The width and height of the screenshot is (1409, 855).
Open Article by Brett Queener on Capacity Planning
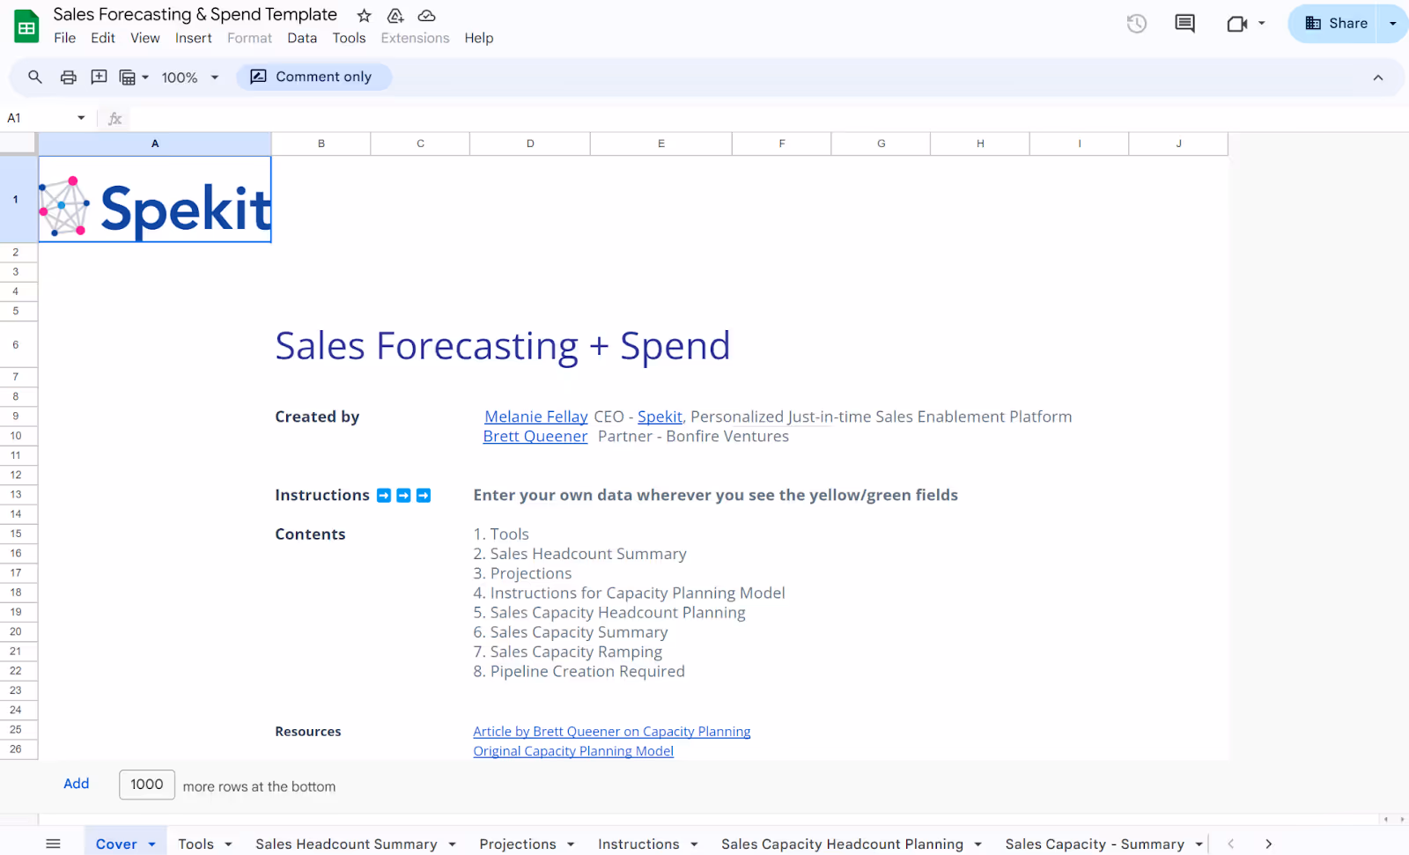(x=612, y=731)
